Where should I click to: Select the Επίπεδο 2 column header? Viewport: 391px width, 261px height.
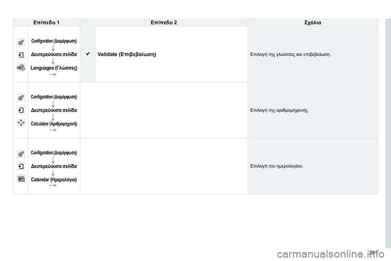click(x=164, y=22)
